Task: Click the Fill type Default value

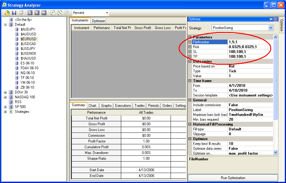Action: 251,129
